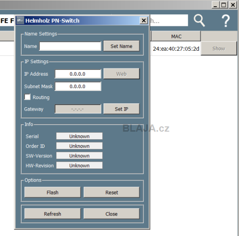This screenshot has height=236, width=239.
Task: Click the MAC column header
Action: [x=176, y=36]
